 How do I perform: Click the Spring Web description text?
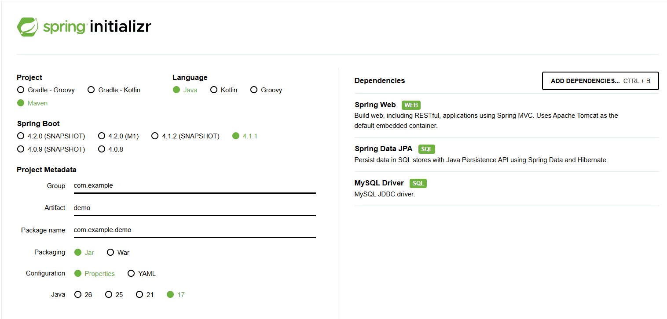[x=486, y=120]
